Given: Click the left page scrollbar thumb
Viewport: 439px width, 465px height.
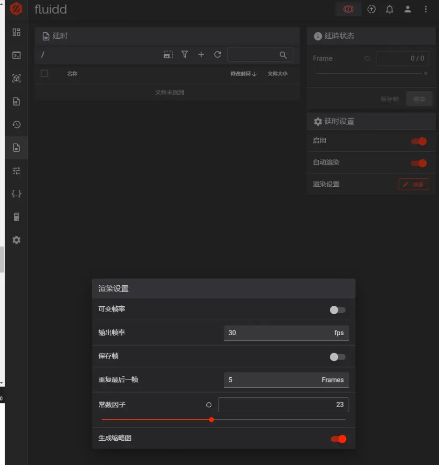Looking at the screenshot, I should tap(2, 259).
